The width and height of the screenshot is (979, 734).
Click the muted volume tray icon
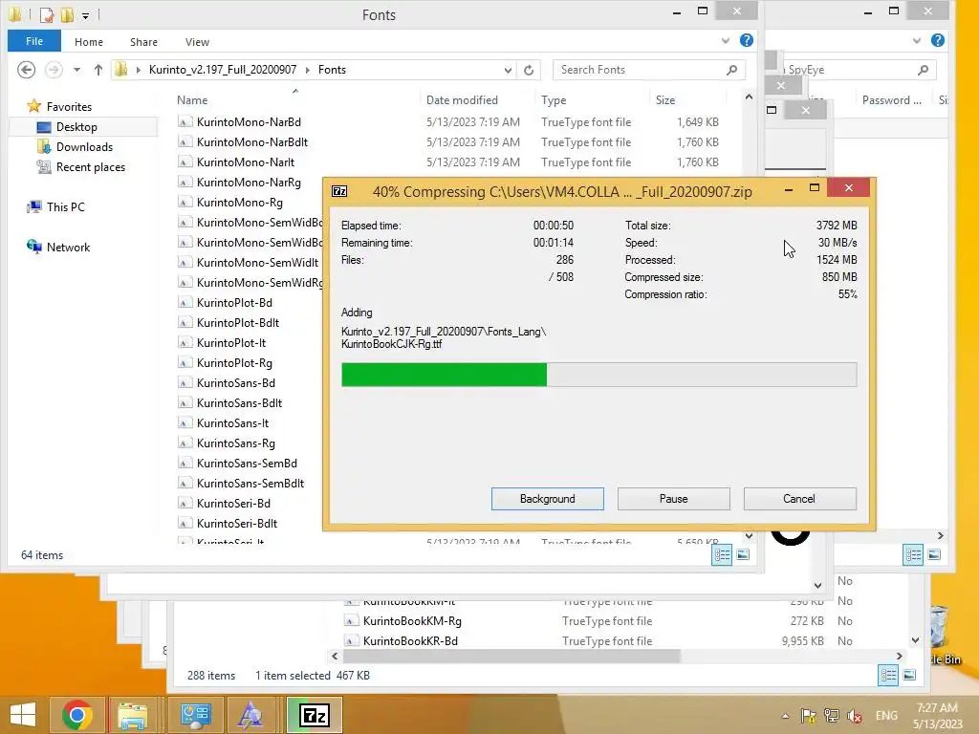[855, 716]
